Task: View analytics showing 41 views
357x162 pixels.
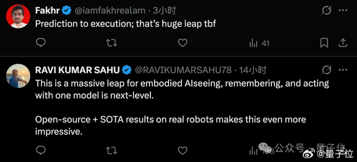Action: click(x=259, y=43)
